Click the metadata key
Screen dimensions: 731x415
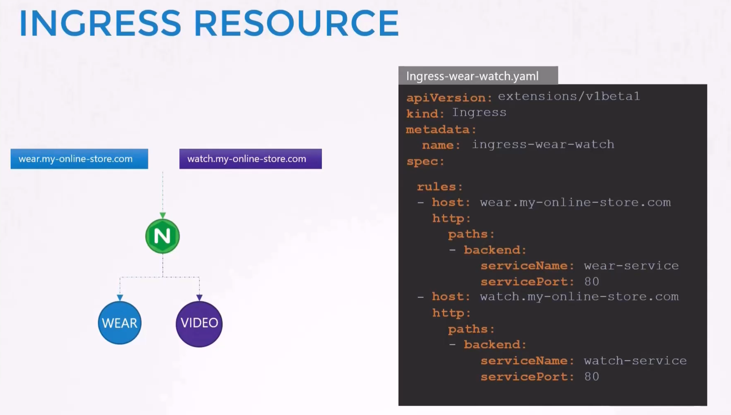441,130
